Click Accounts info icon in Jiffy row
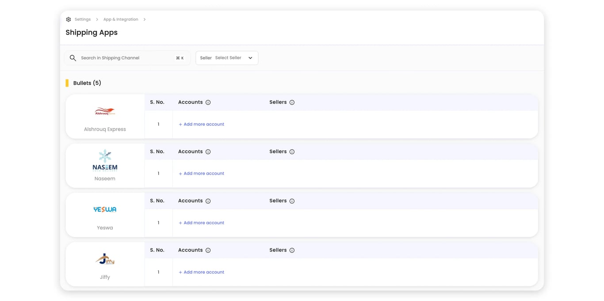This screenshot has width=604, height=301. [208, 250]
